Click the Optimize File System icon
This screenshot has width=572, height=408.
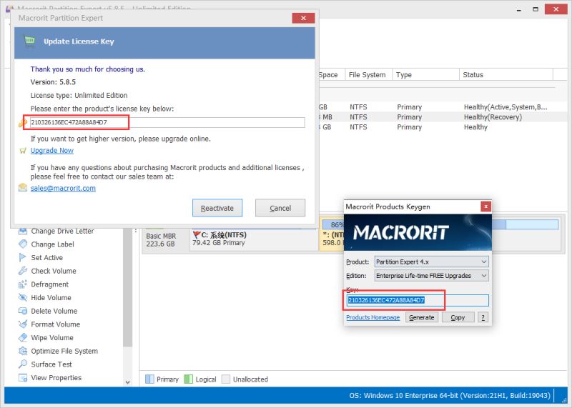tap(23, 351)
